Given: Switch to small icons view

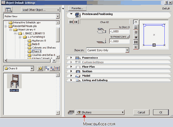Looking at the screenshot, I should point(52,68).
